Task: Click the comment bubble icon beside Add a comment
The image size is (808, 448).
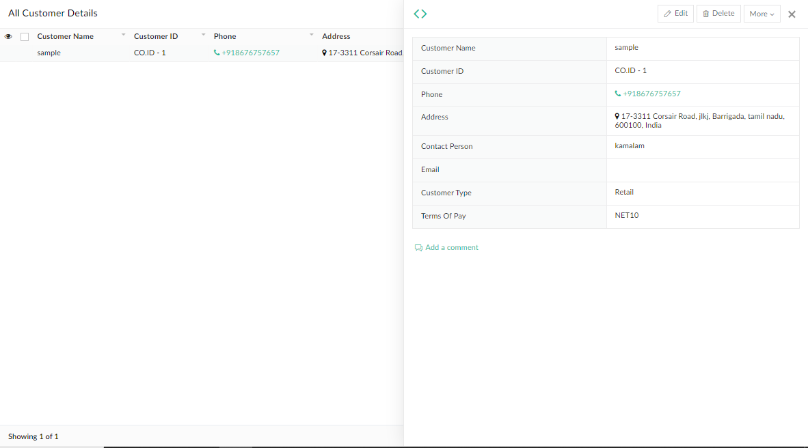Action: [x=418, y=247]
